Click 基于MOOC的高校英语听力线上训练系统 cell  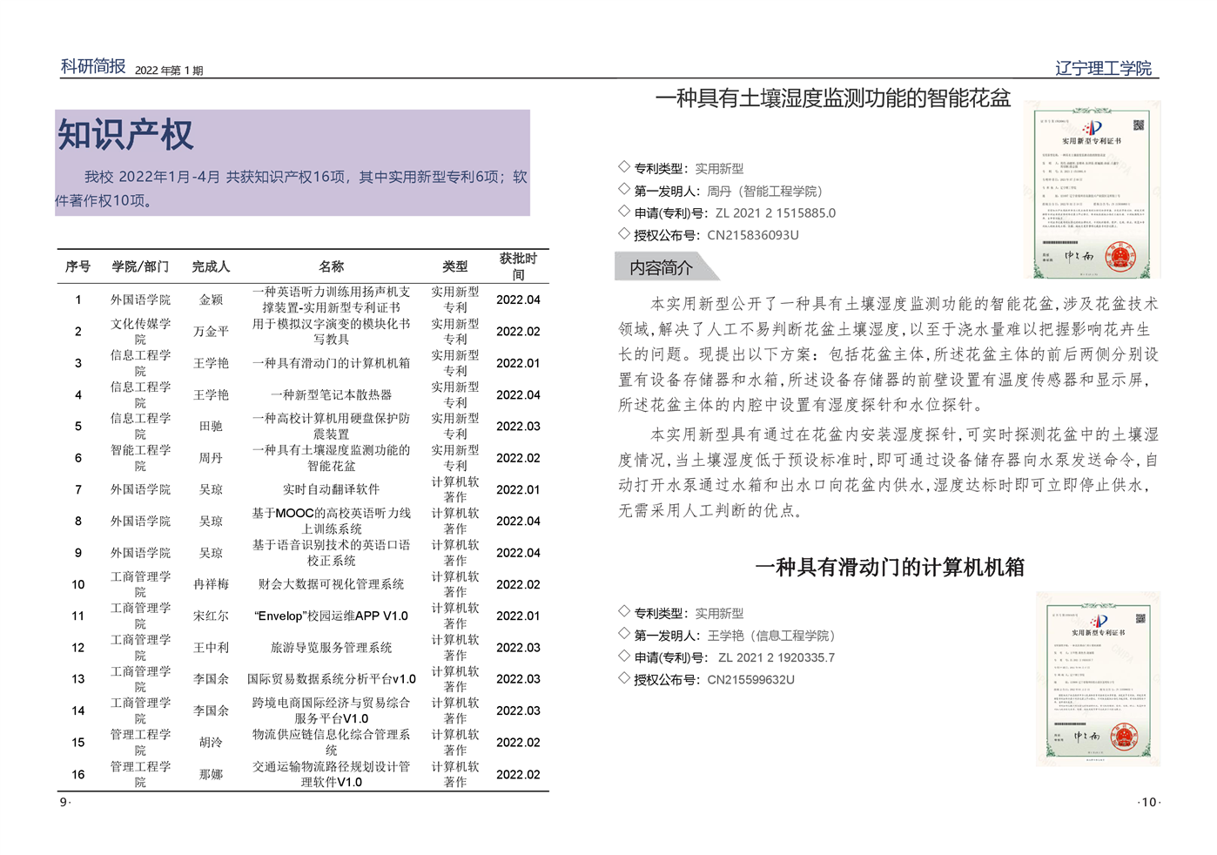point(331,521)
